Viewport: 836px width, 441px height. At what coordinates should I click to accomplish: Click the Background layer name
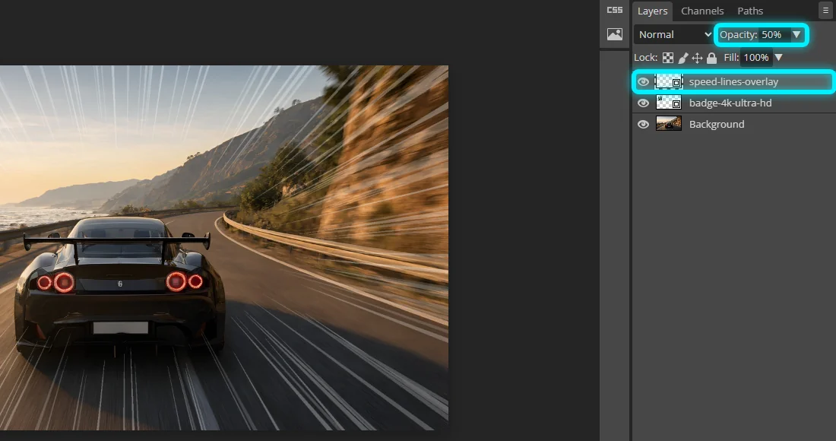point(717,124)
